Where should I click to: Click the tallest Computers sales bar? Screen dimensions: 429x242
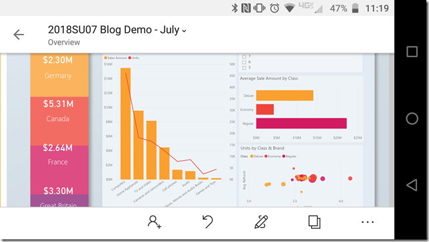coord(125,124)
